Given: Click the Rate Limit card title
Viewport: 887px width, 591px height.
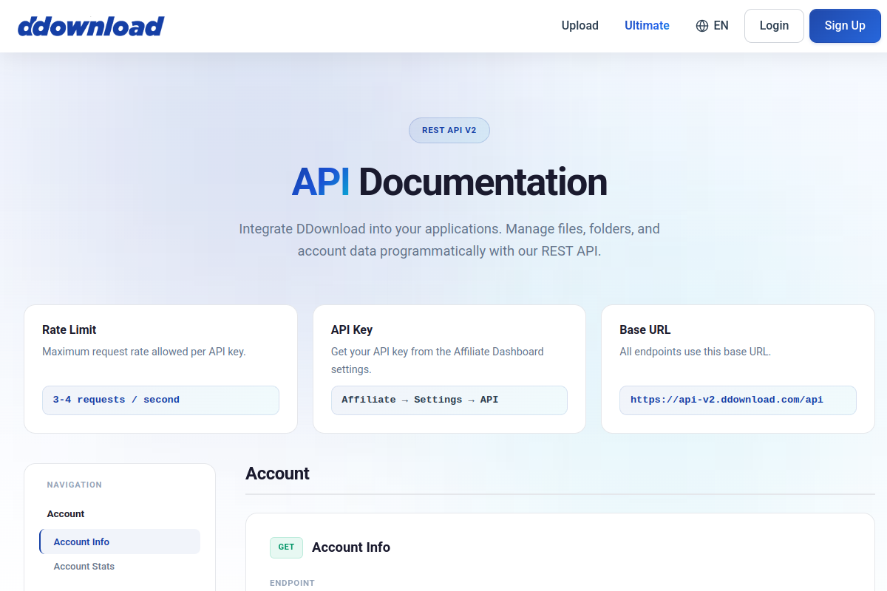Looking at the screenshot, I should coord(69,330).
